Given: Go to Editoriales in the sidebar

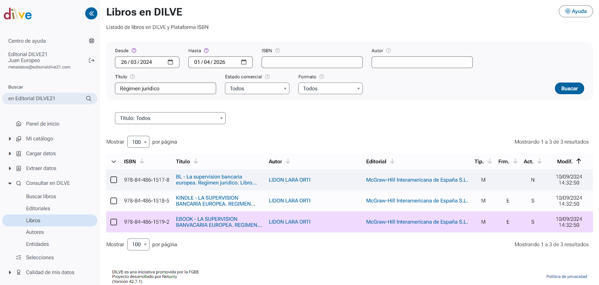Looking at the screenshot, I should (38, 208).
